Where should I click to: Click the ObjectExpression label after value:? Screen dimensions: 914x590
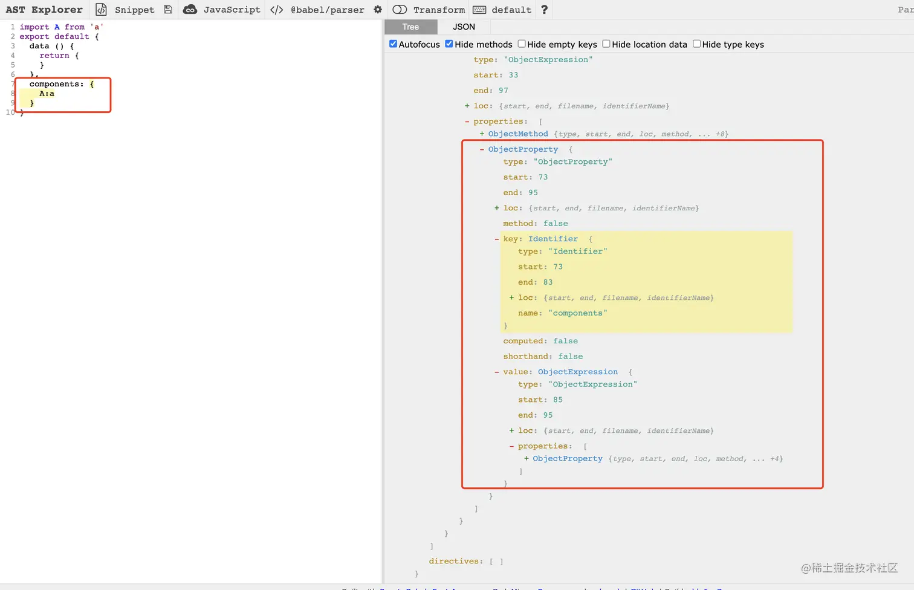point(578,372)
